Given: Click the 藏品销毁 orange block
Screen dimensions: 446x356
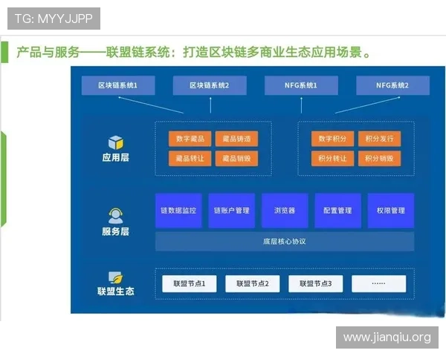Looking at the screenshot, I should point(236,158).
